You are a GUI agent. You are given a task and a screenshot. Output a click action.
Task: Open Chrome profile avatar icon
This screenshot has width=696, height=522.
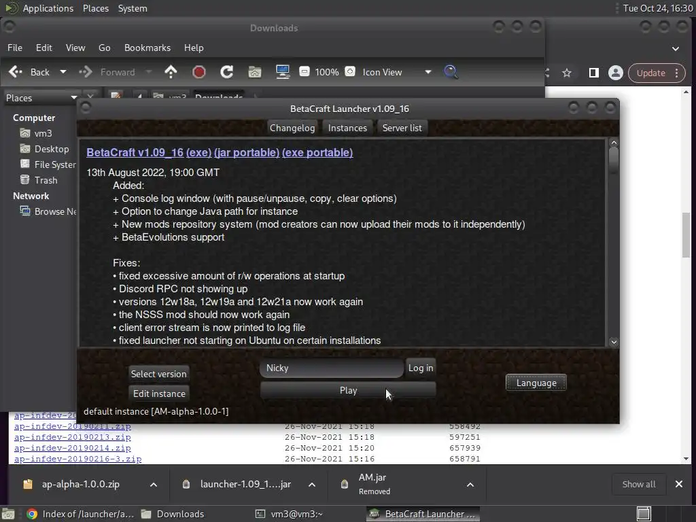coord(616,73)
